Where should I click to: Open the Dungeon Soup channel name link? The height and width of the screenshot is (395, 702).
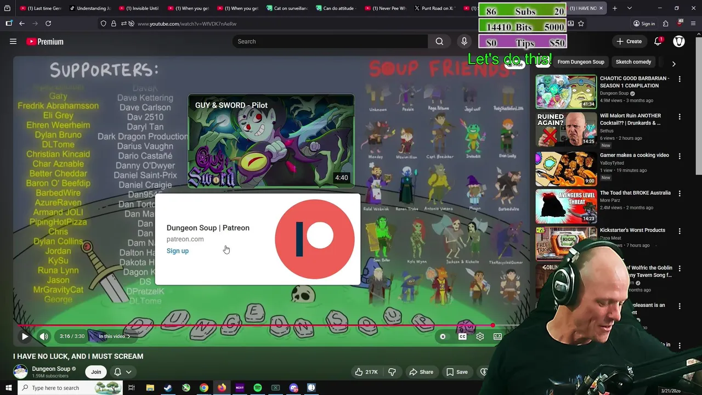[51, 369]
